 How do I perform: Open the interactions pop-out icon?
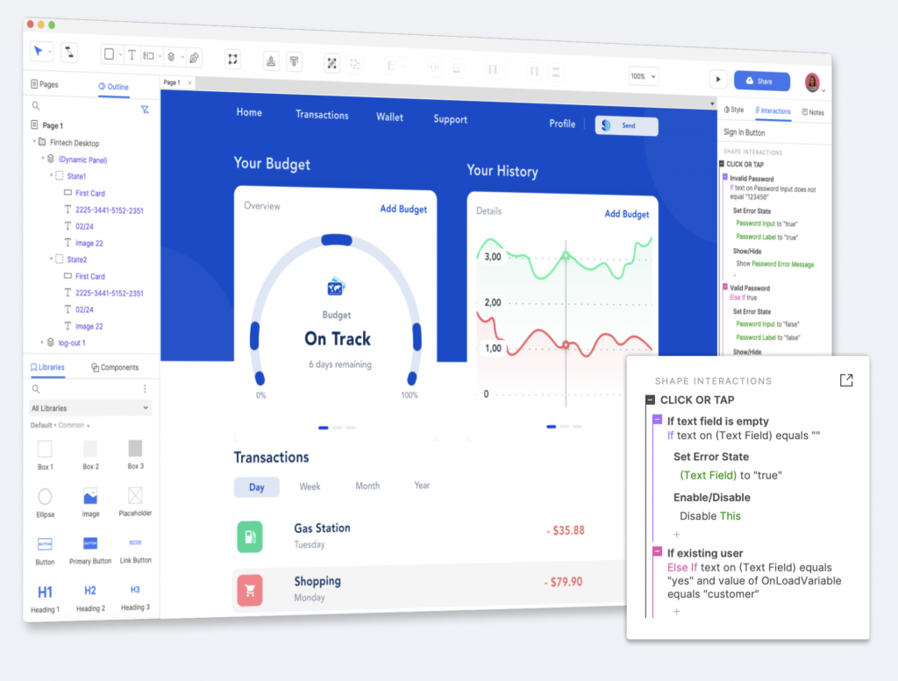(845, 380)
